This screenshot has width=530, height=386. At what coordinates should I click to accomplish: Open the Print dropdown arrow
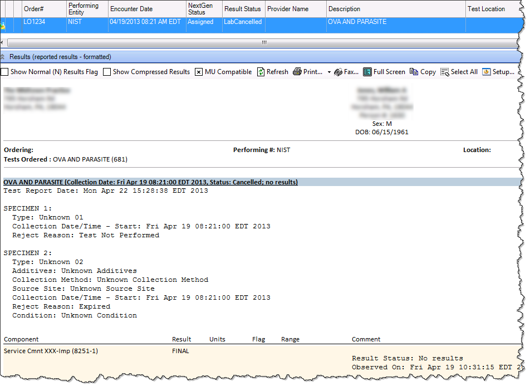(x=329, y=72)
